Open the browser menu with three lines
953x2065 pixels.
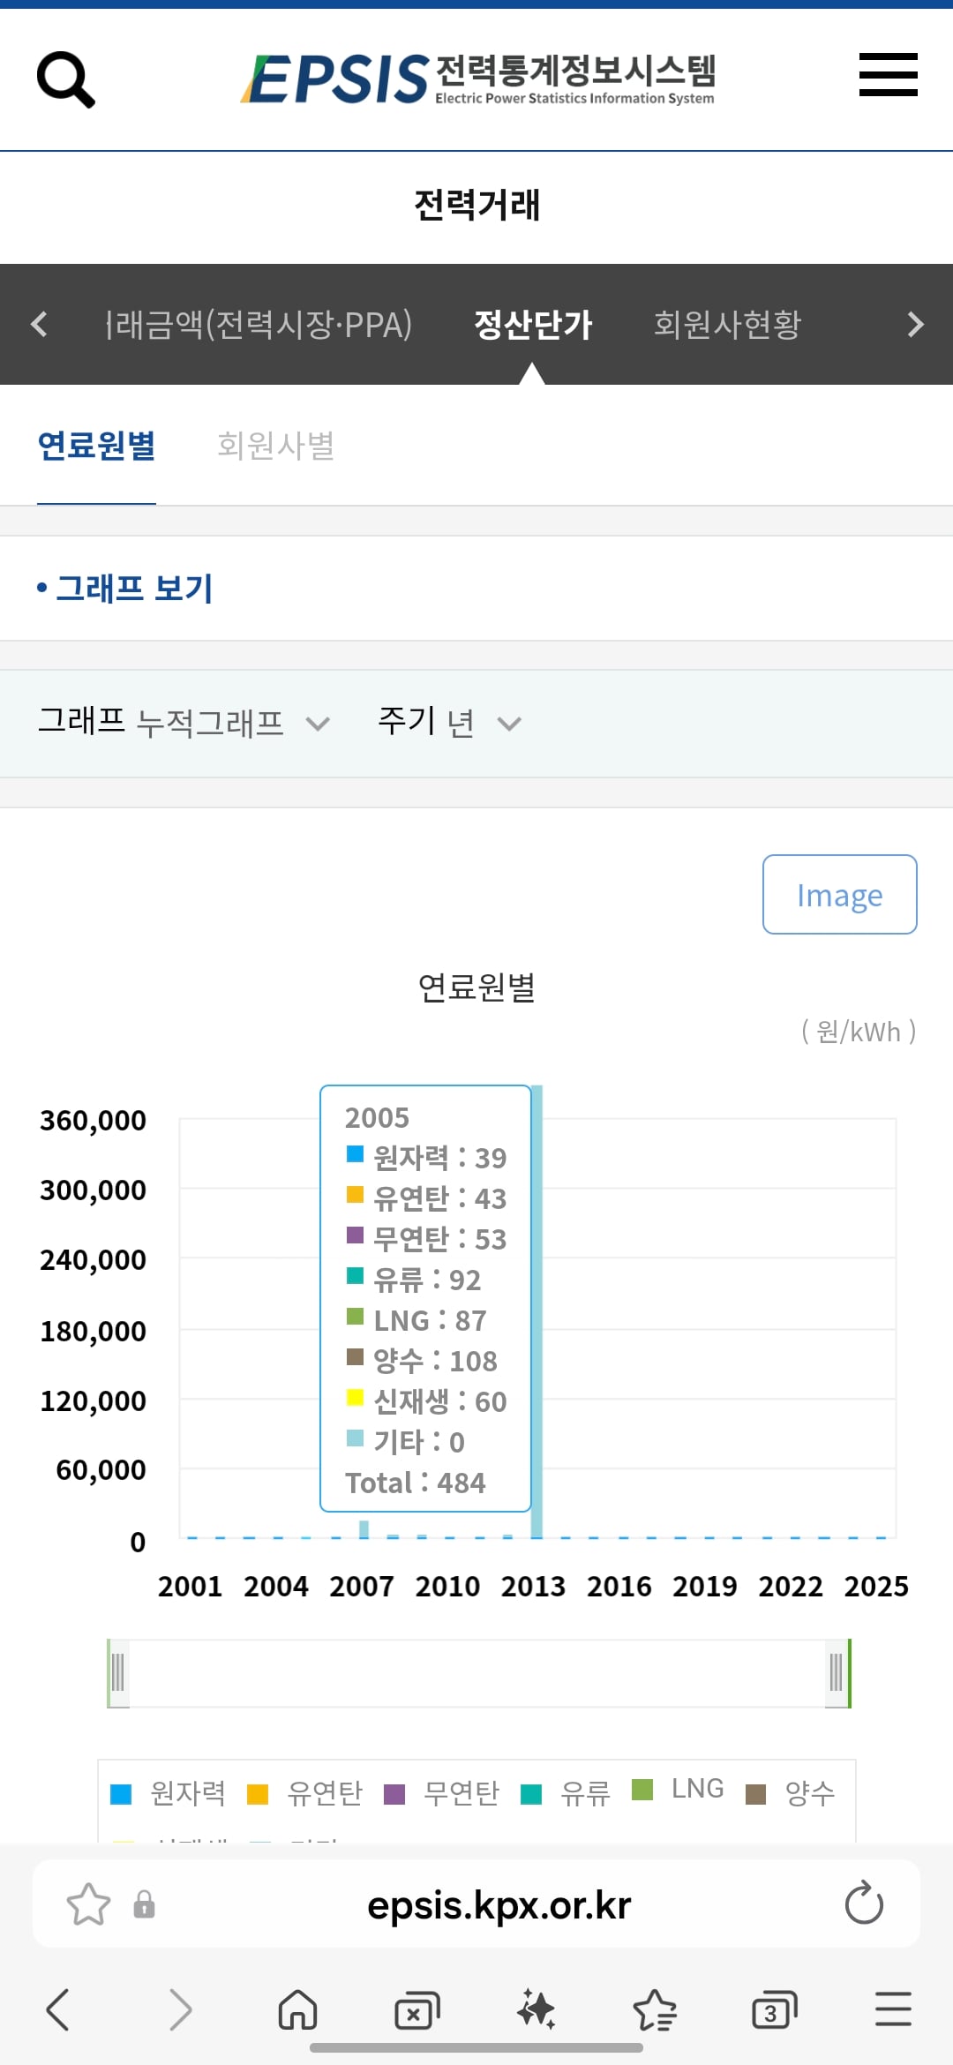pyautogui.click(x=893, y=2009)
